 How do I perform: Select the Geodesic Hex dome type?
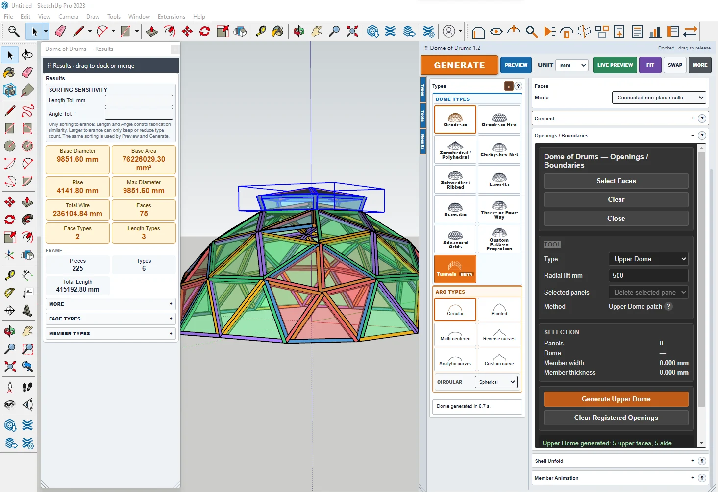pyautogui.click(x=499, y=119)
